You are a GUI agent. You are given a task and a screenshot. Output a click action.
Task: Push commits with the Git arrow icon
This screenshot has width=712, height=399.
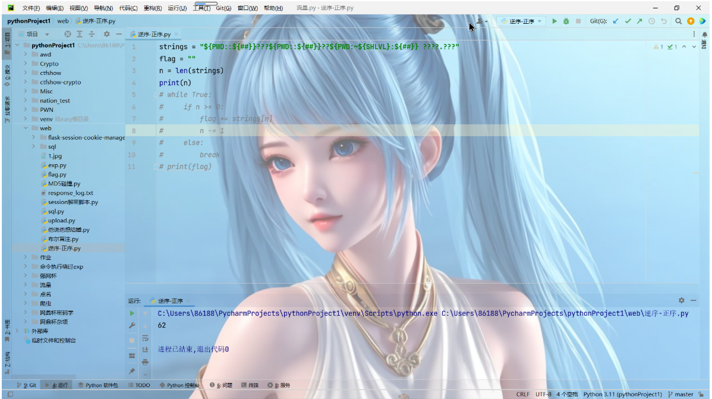tap(639, 21)
